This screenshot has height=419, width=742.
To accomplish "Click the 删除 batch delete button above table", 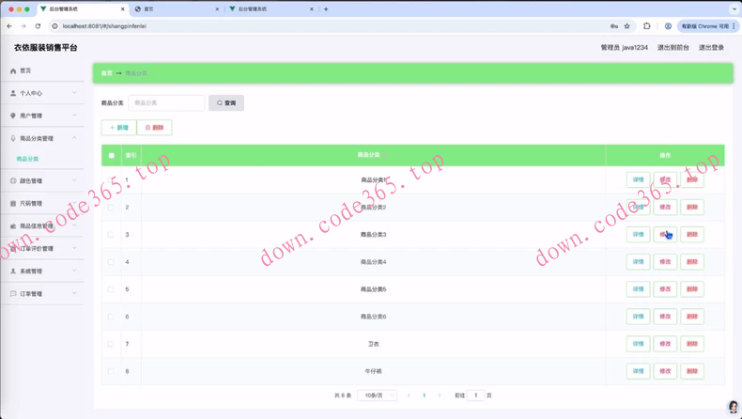I will [154, 128].
